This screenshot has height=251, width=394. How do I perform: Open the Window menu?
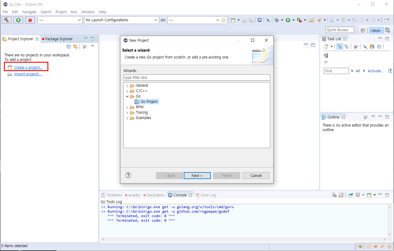pyautogui.click(x=88, y=12)
